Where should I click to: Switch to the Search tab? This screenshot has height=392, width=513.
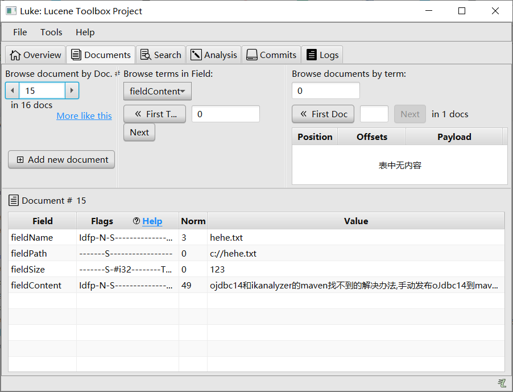(x=160, y=55)
